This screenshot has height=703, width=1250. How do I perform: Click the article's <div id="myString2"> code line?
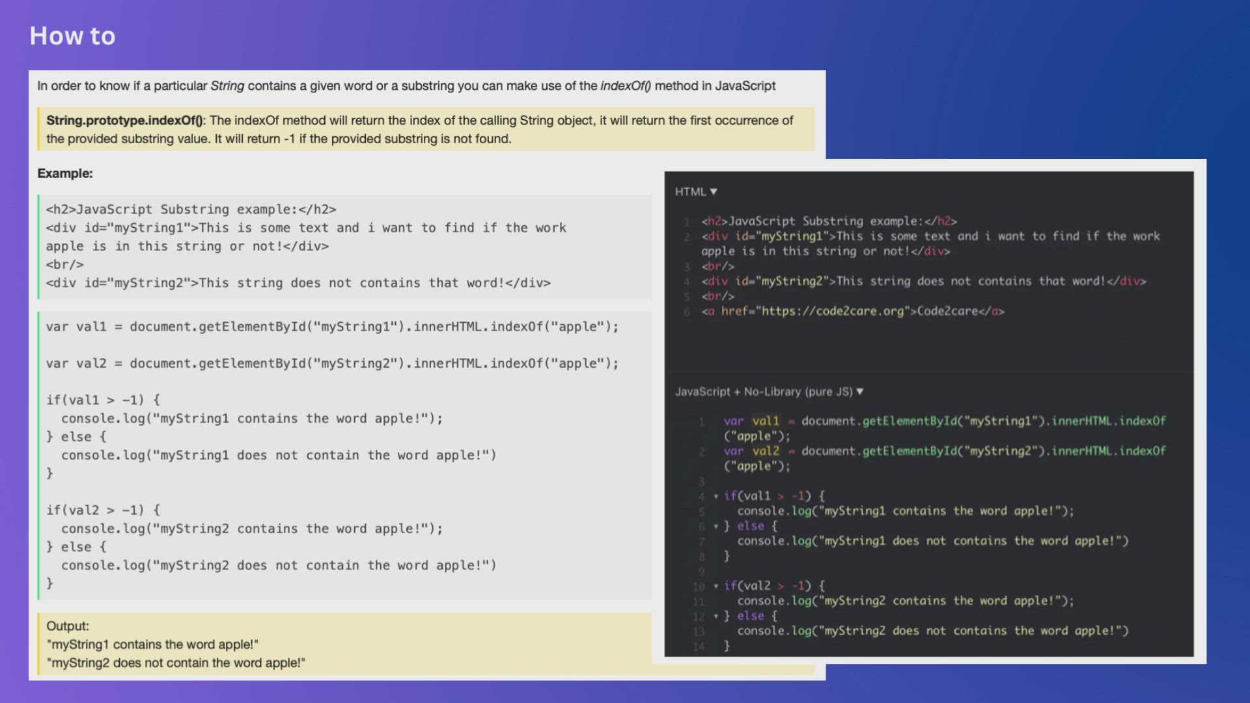[298, 283]
